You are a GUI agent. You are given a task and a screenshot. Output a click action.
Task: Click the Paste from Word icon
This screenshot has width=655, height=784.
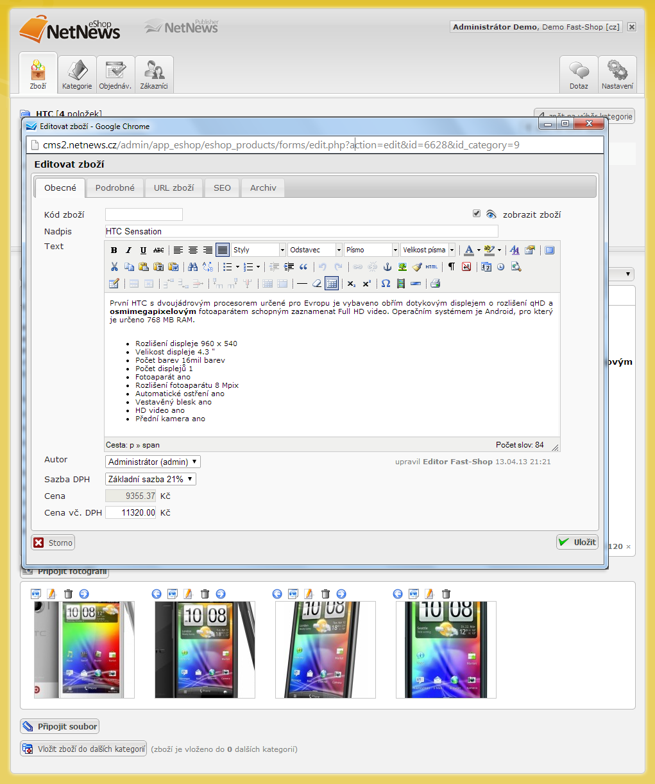(x=173, y=266)
